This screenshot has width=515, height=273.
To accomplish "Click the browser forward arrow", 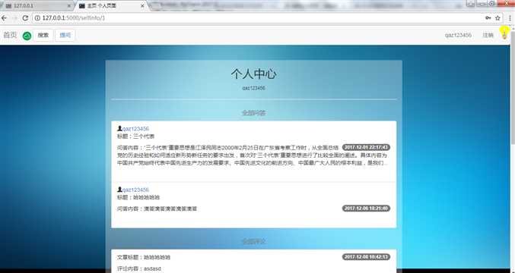I will (x=14, y=18).
